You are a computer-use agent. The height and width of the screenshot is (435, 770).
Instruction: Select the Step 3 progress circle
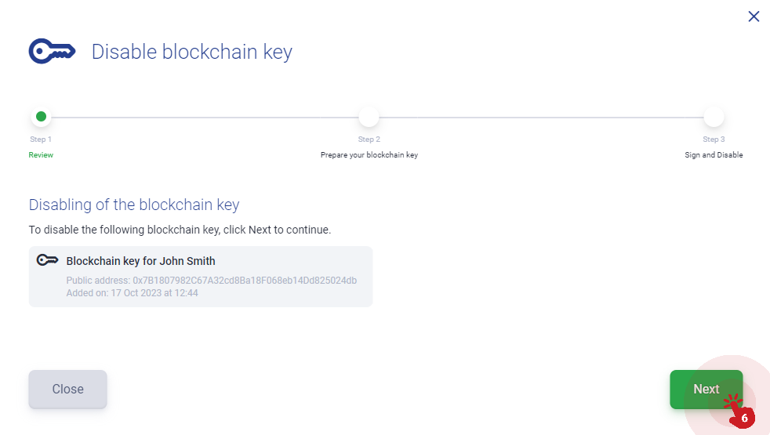714,117
